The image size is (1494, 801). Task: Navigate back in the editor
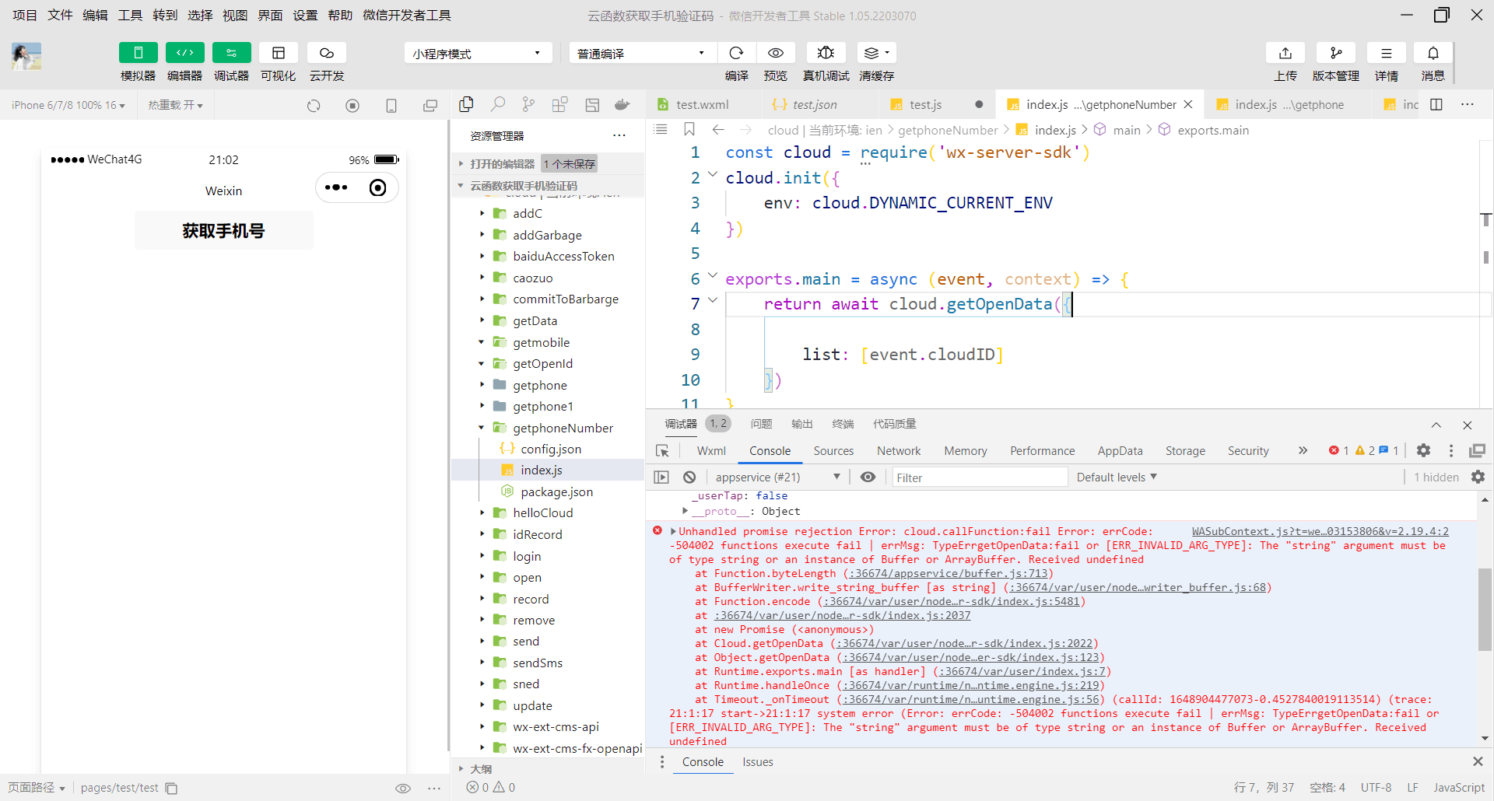tap(718, 129)
